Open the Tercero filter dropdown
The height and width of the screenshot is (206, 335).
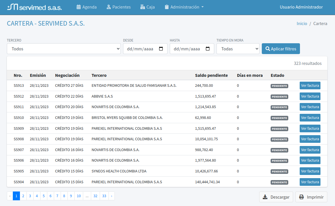pyautogui.click(x=64, y=49)
